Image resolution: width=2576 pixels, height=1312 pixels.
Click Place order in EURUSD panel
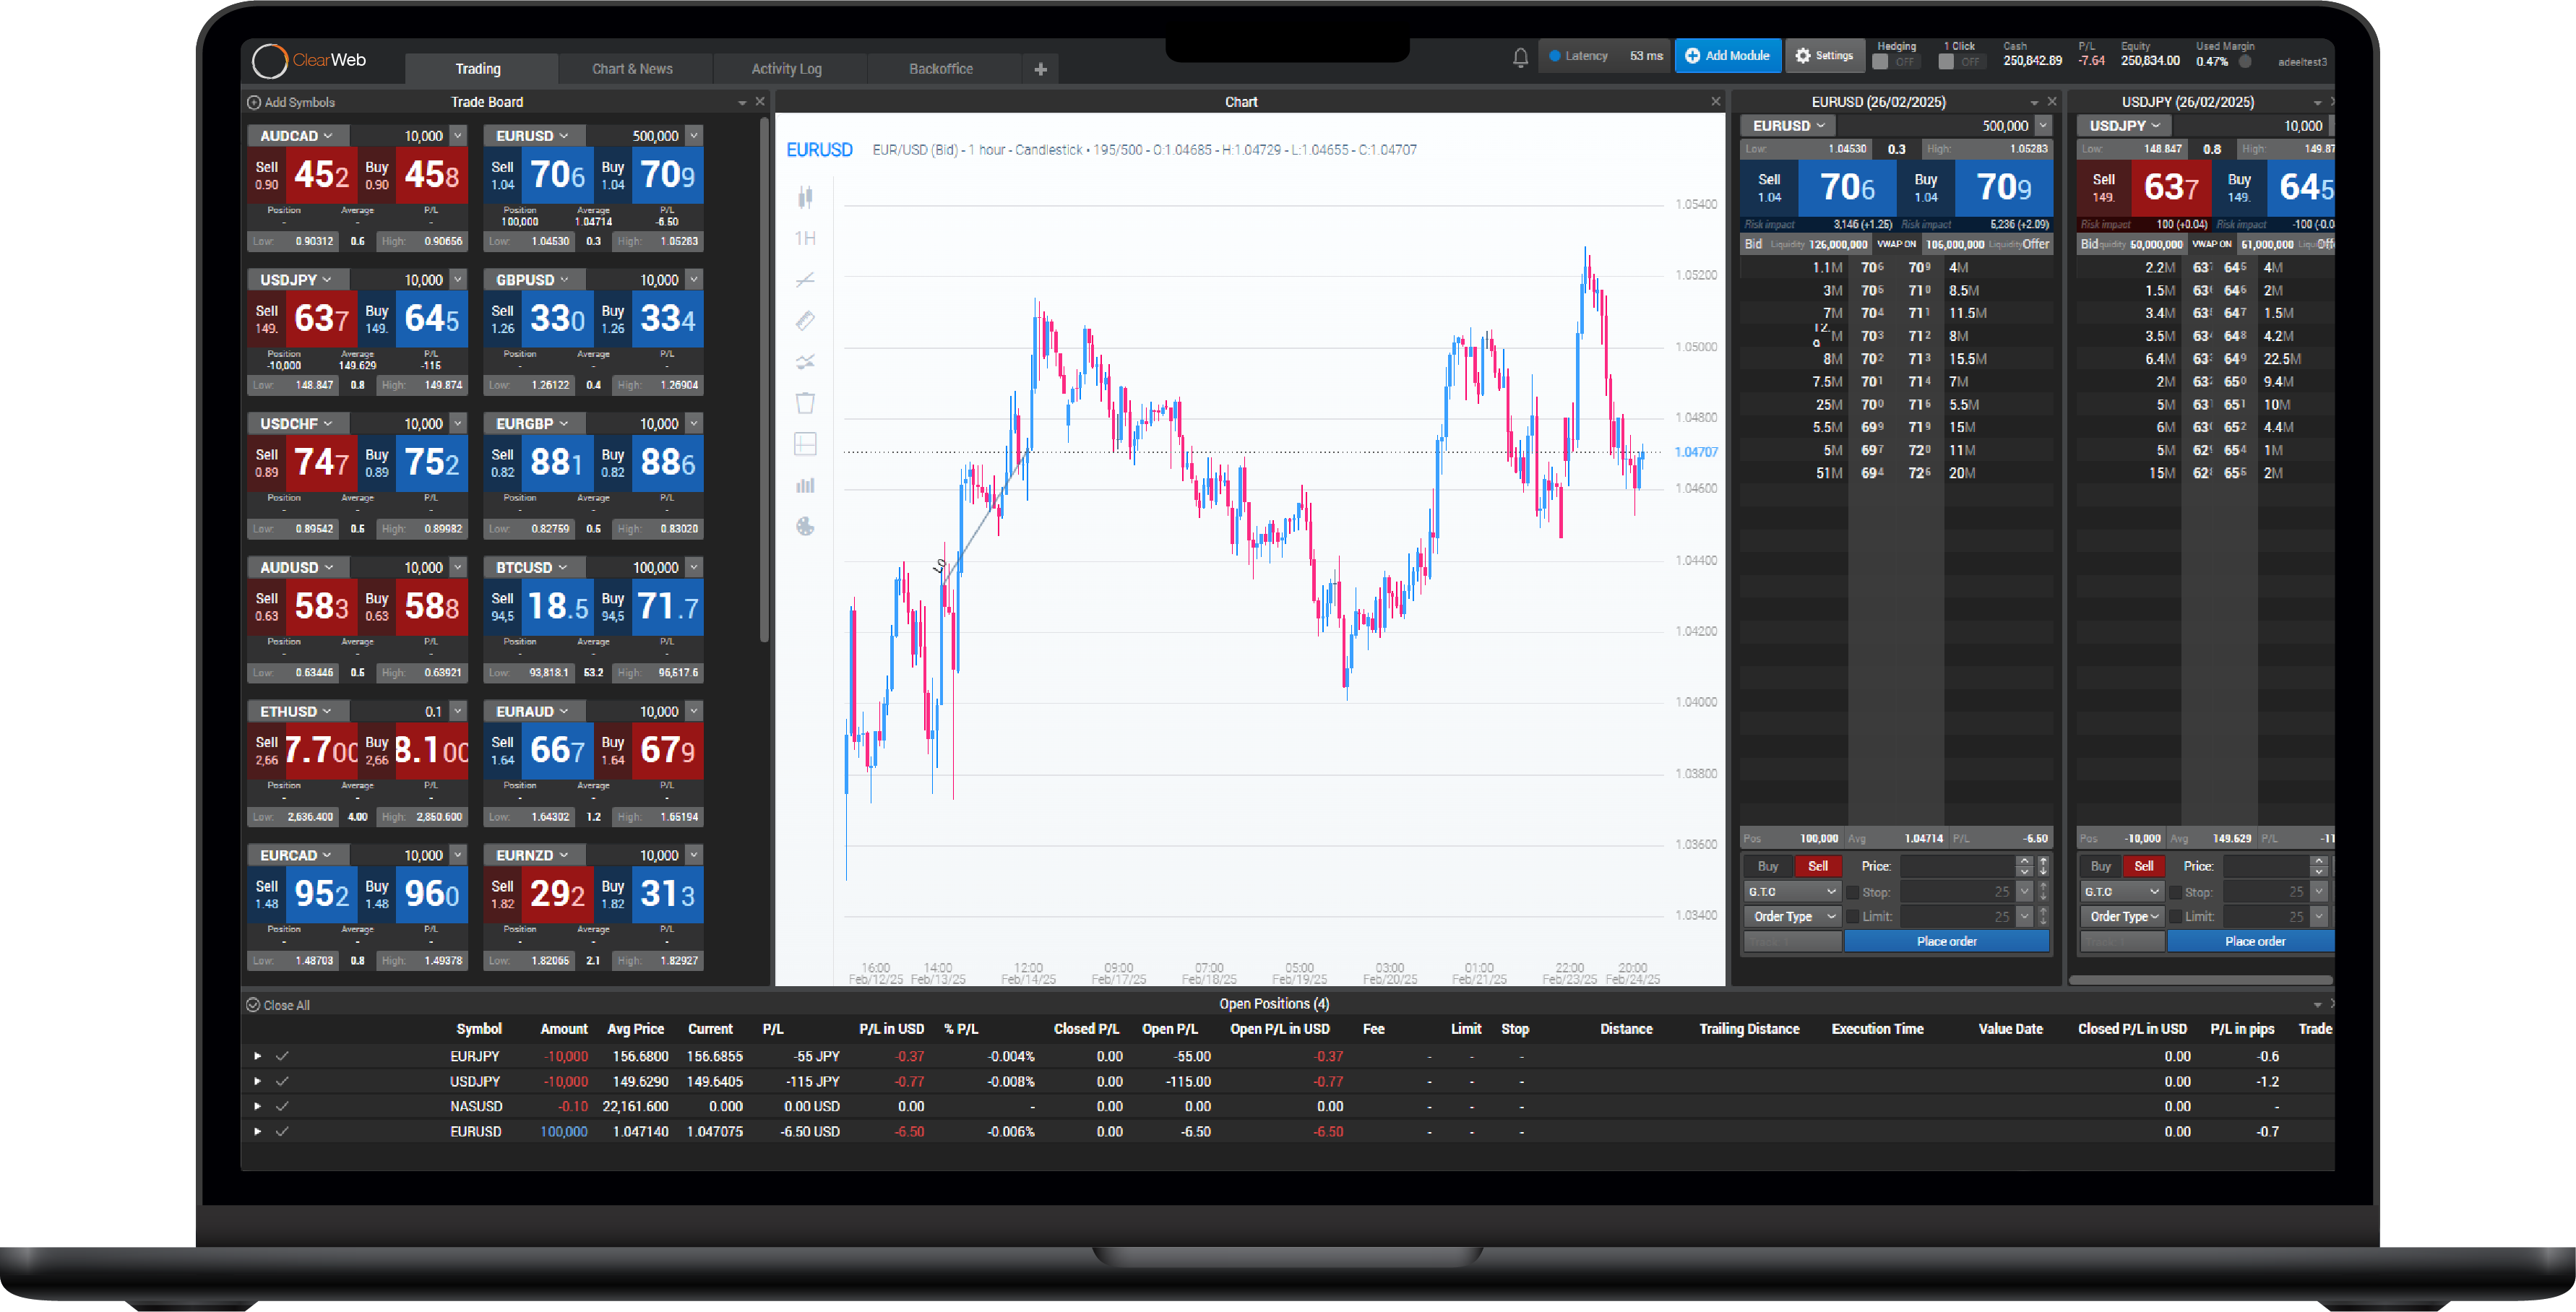(x=1946, y=941)
